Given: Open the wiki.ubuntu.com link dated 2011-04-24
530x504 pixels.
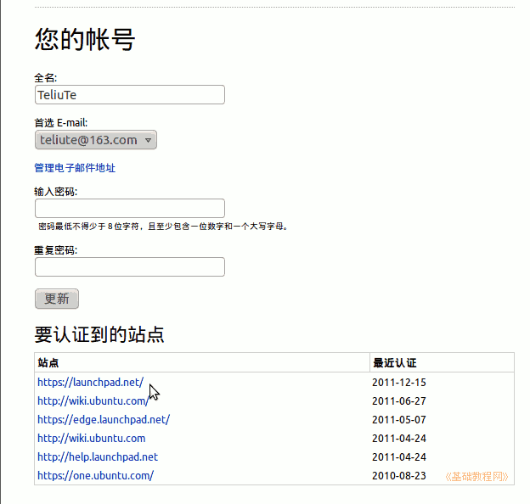Looking at the screenshot, I should [x=91, y=439].
